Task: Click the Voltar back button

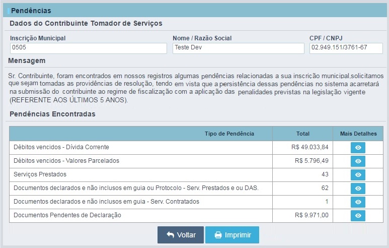Action: [181, 235]
